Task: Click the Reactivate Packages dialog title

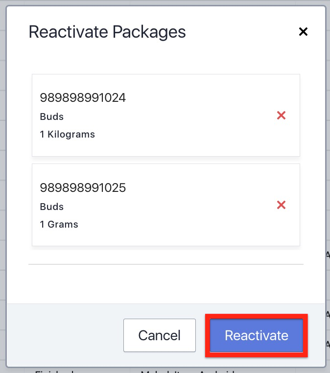Action: 107,32
